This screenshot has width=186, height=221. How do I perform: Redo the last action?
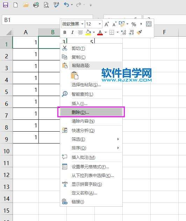[x=79, y=5]
